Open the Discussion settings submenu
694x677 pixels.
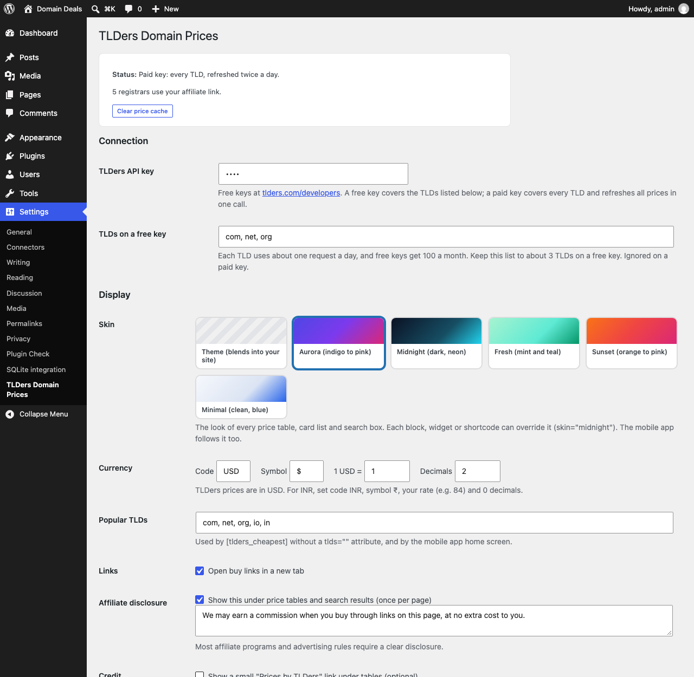click(x=24, y=293)
